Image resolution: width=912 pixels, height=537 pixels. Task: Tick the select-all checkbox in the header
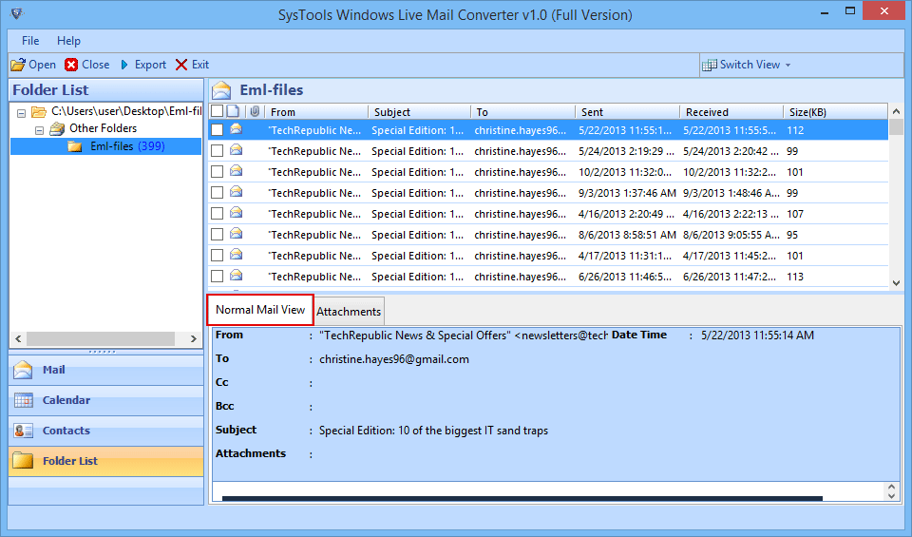click(x=217, y=111)
